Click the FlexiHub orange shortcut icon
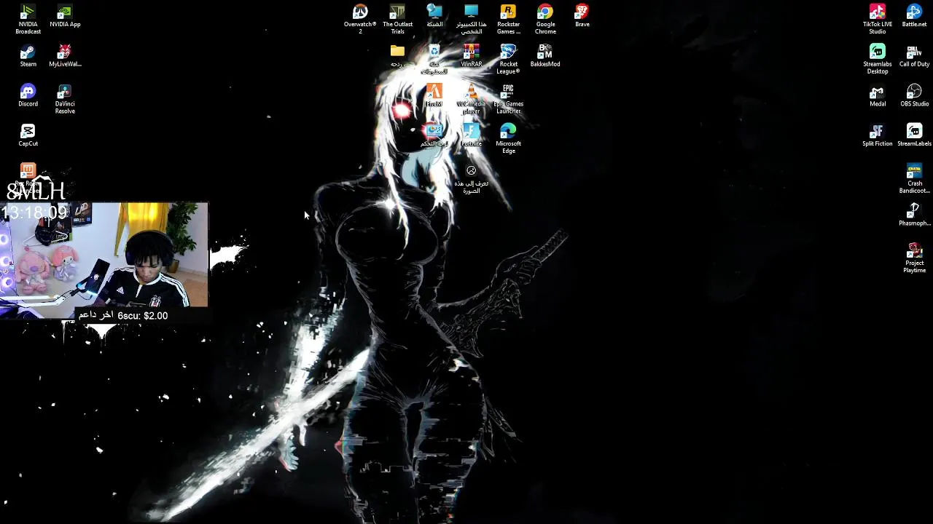The height and width of the screenshot is (524, 933). pyautogui.click(x=434, y=96)
